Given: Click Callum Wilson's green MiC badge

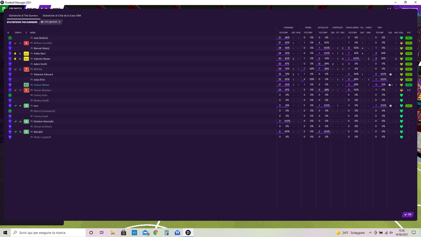Looking at the screenshot, I should click(x=26, y=85).
